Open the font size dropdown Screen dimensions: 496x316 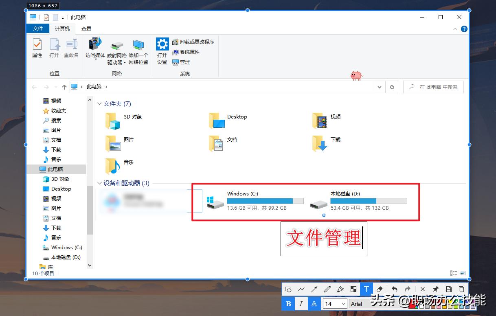[x=343, y=303]
